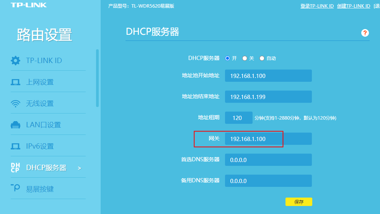The image size is (380, 214).
Task: Click the 地址池结束地址 input field
Action: pyautogui.click(x=268, y=97)
